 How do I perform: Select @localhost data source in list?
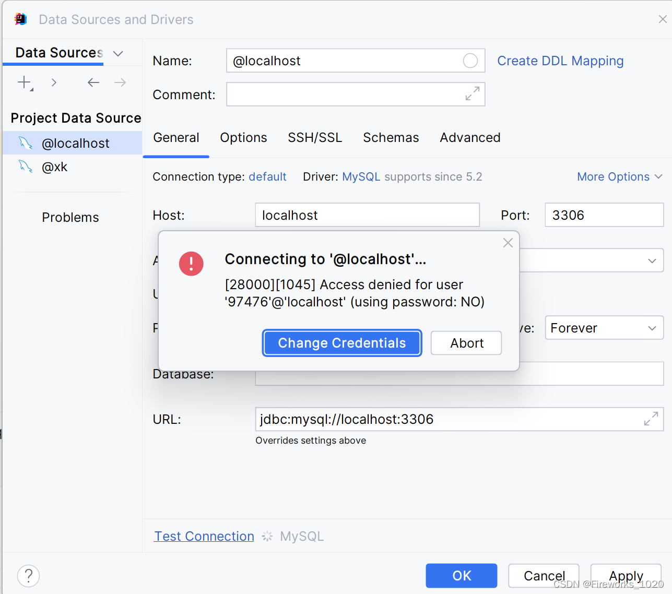(x=72, y=142)
